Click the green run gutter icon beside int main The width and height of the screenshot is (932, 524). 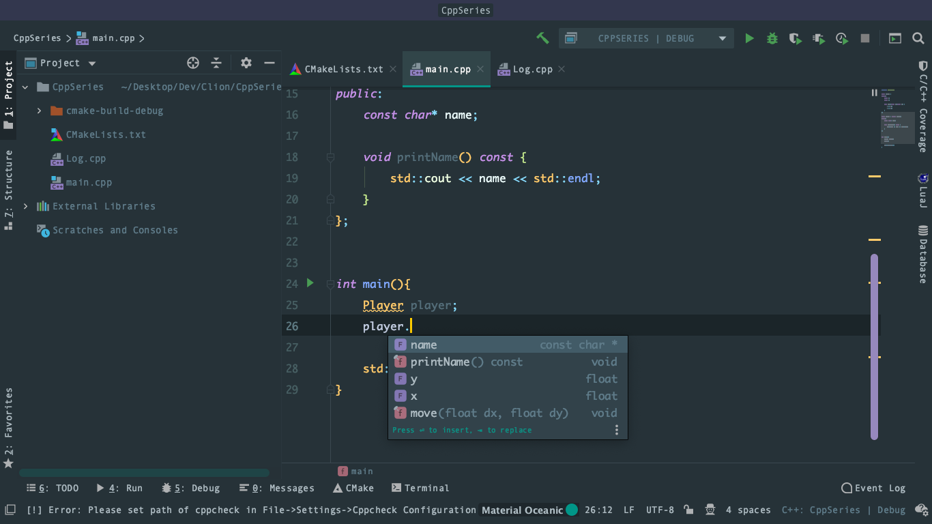pos(310,282)
